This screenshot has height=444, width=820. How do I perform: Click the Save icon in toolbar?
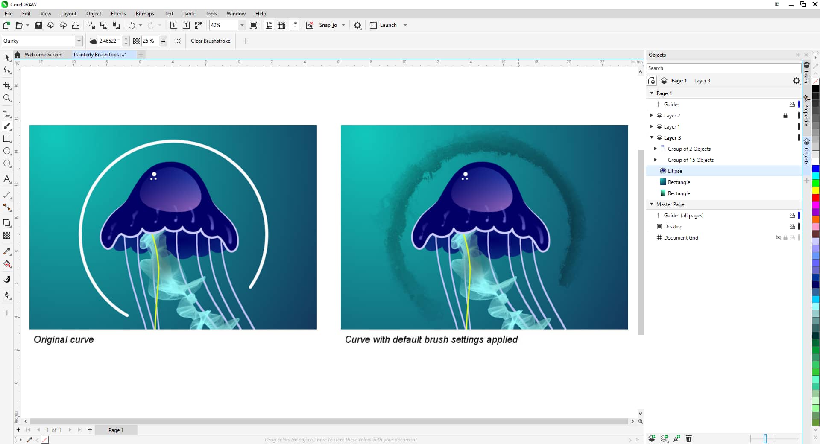[x=38, y=25]
